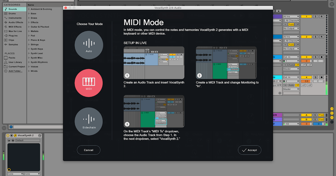Set track 2 monitoring to Off
This screenshot has height=176, width=336.
(x=297, y=45)
